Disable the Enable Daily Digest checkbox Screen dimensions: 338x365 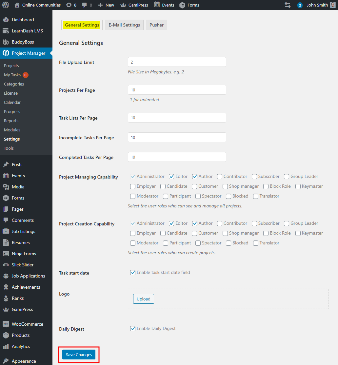point(132,328)
